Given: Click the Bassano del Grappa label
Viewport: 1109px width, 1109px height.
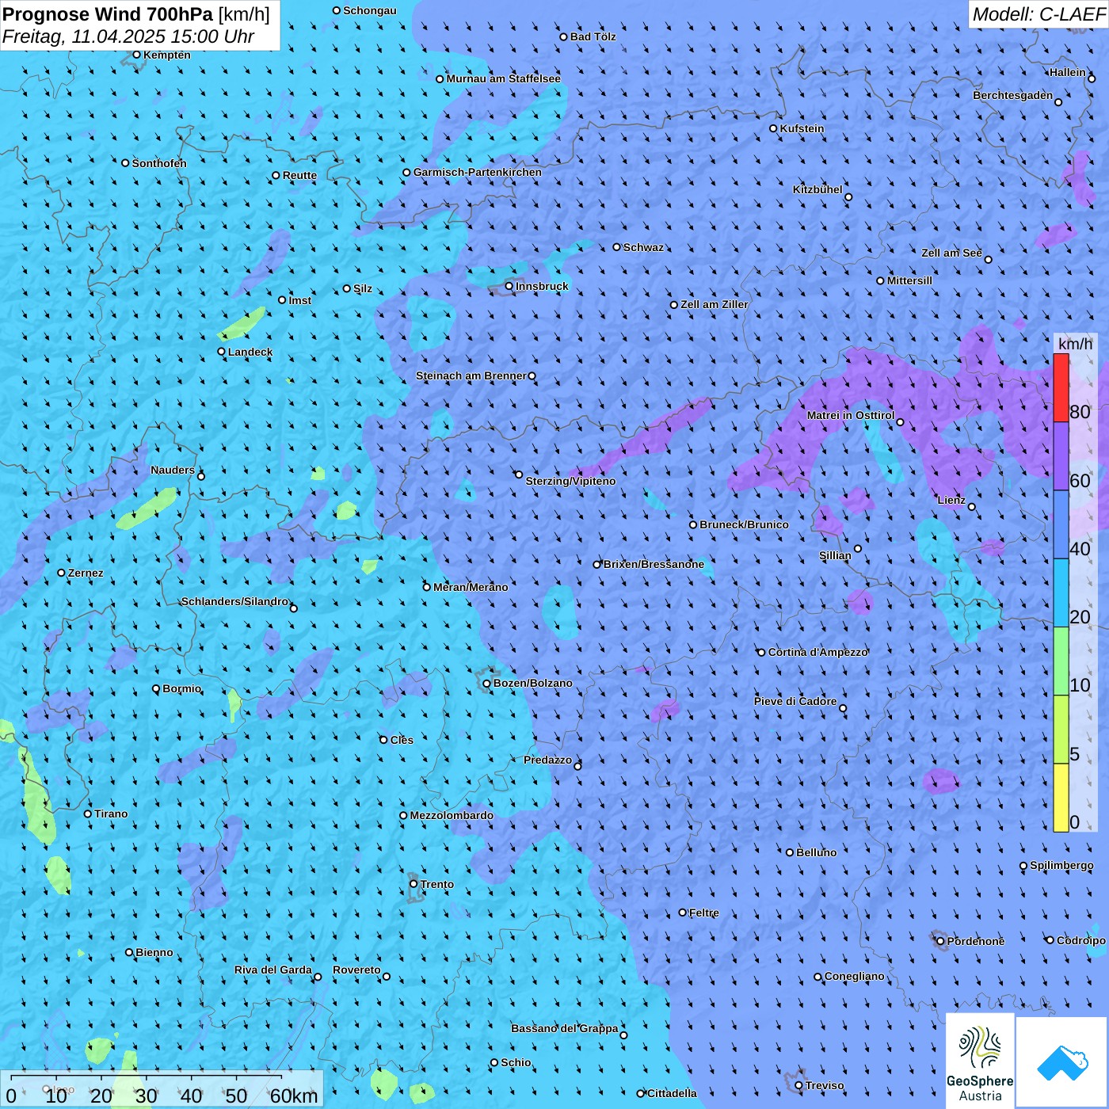Looking at the screenshot, I should click(x=564, y=1028).
